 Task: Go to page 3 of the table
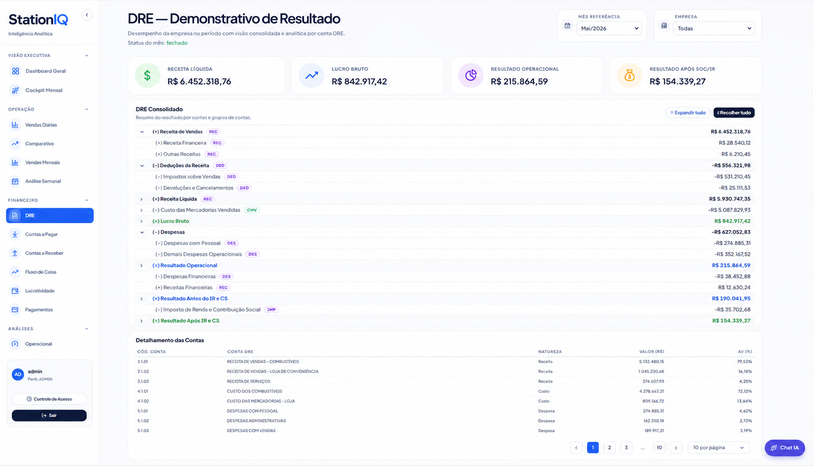click(626, 447)
